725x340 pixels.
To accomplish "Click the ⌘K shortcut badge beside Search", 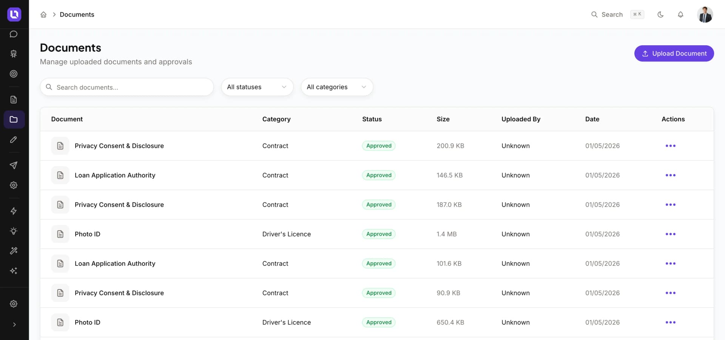I will [x=637, y=14].
